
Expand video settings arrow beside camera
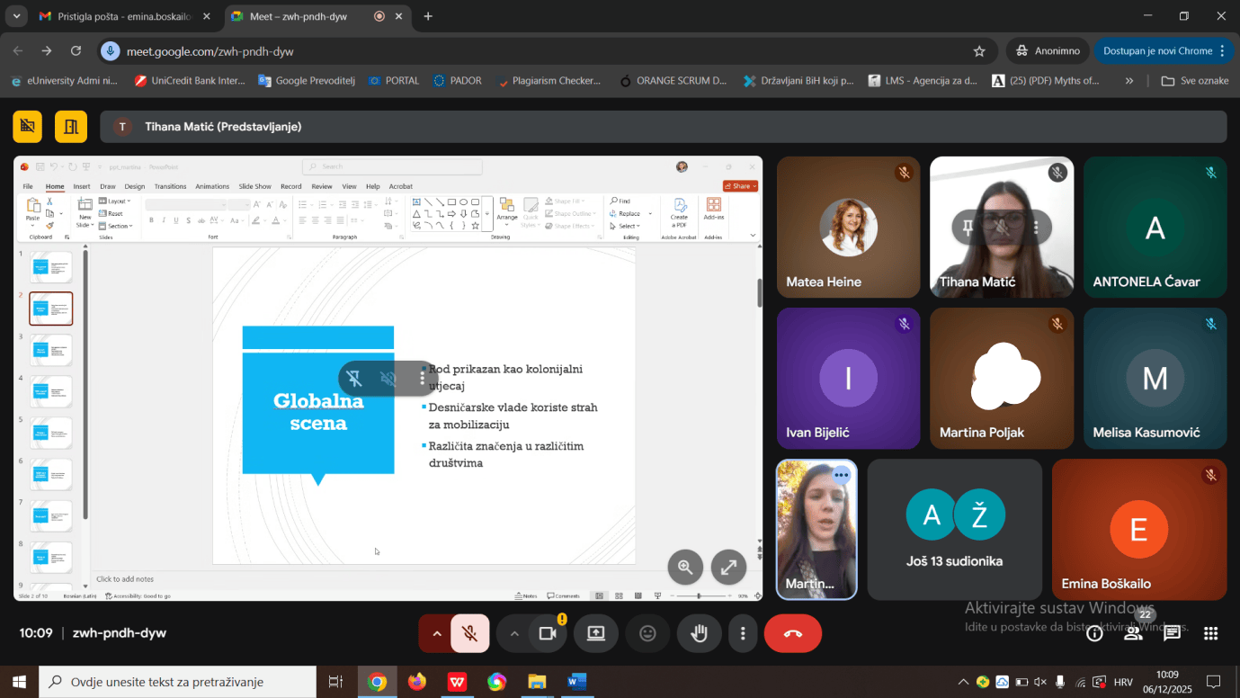pyautogui.click(x=514, y=633)
